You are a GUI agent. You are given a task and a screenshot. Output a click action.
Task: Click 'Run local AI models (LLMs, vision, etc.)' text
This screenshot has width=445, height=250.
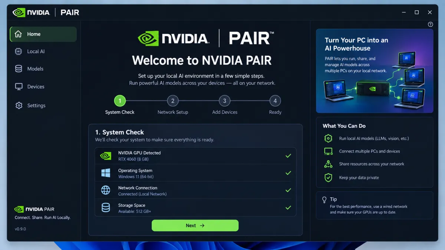pyautogui.click(x=374, y=139)
